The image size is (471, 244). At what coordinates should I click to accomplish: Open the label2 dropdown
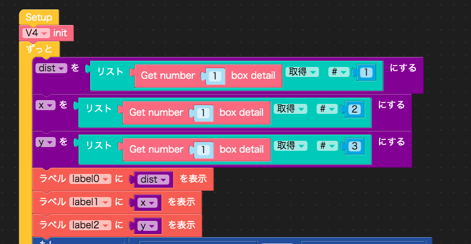pyautogui.click(x=90, y=225)
